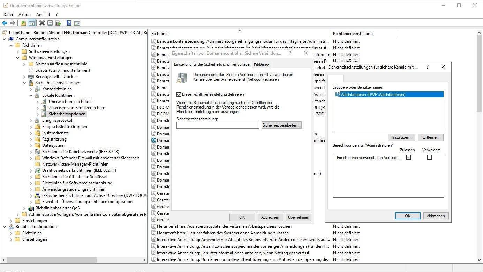
Task: Expand the Kontorichtlinien tree node
Action: 31,89
